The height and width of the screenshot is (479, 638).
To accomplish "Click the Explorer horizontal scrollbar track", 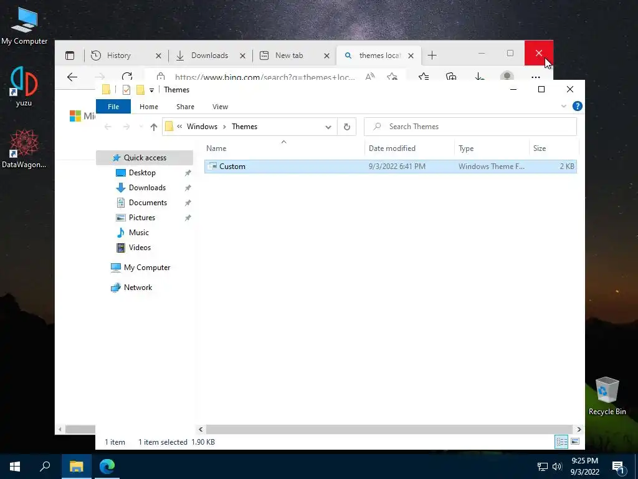I will click(x=389, y=429).
